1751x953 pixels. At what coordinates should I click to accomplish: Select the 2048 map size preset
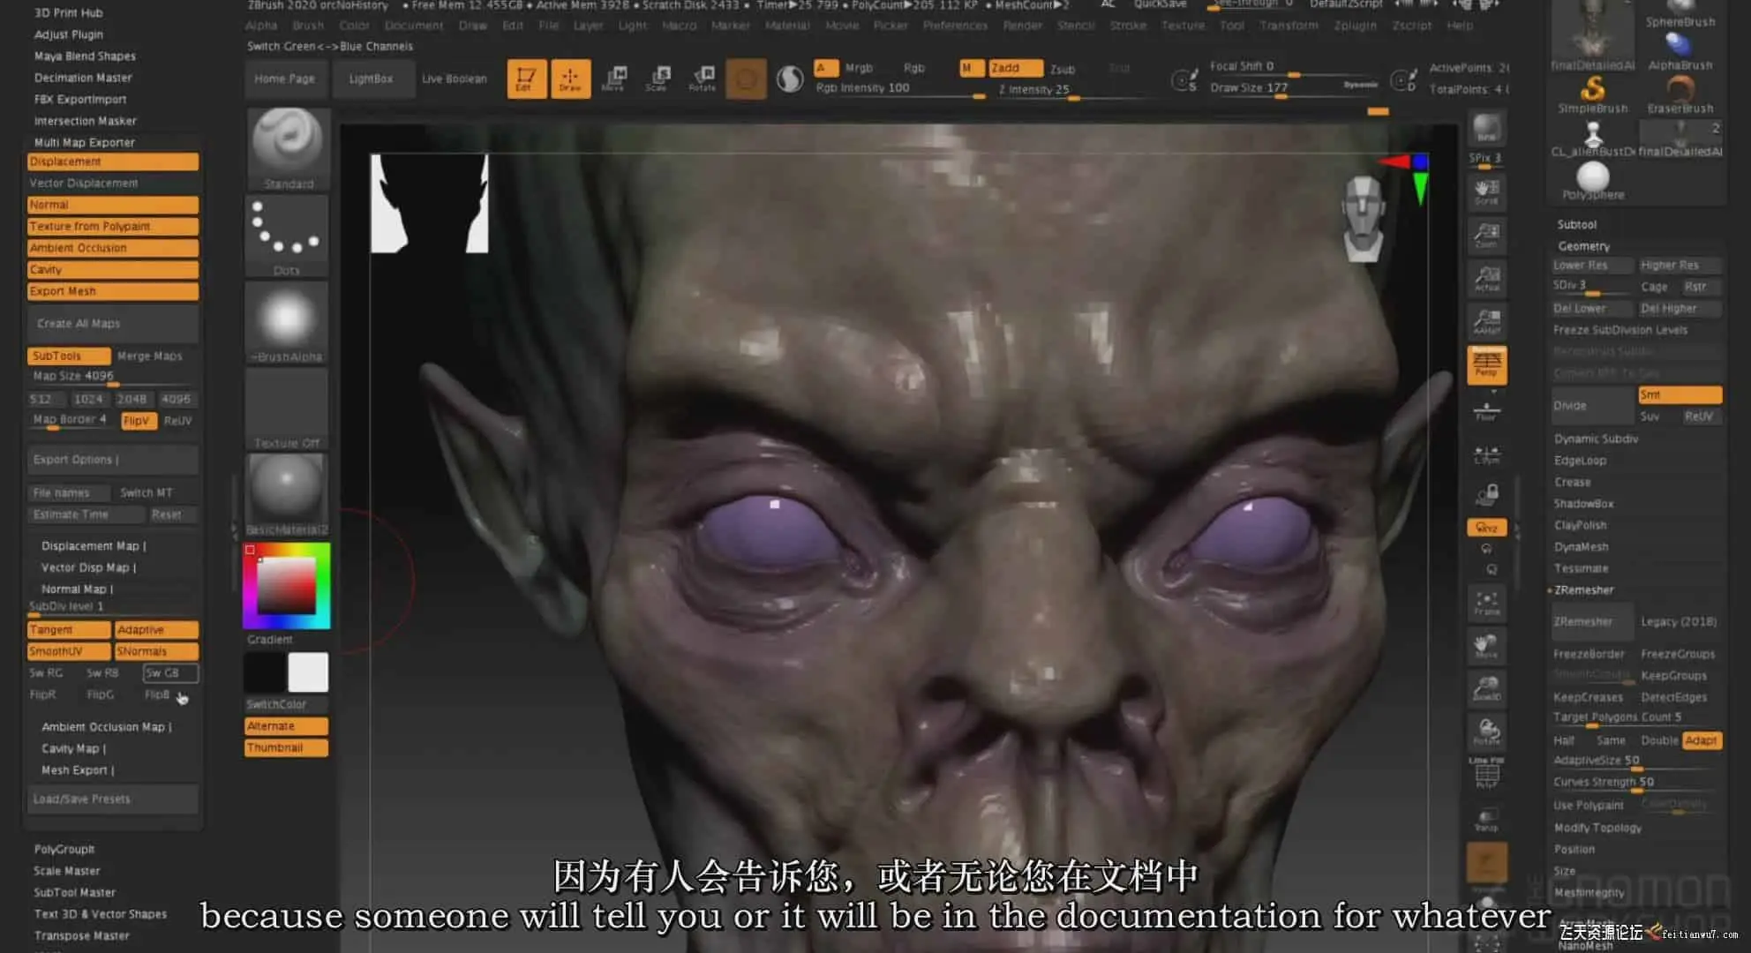pyautogui.click(x=132, y=399)
